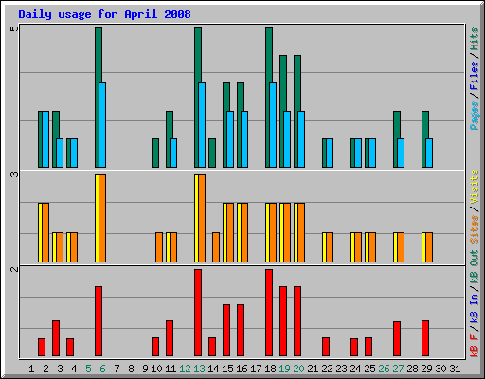Select day label 9 on x-axis
This screenshot has width=485, height=379.
tap(145, 369)
